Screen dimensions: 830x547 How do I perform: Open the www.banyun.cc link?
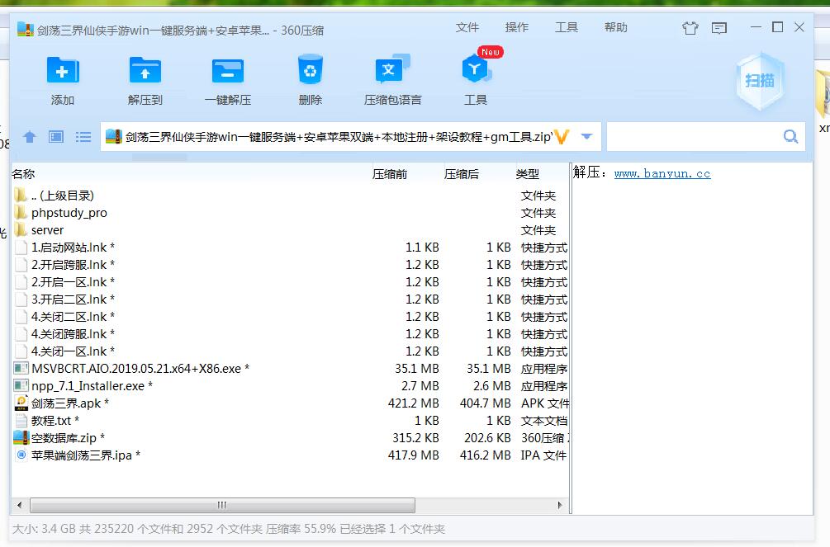tap(662, 174)
